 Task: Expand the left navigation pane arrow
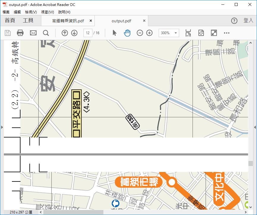click(2, 127)
